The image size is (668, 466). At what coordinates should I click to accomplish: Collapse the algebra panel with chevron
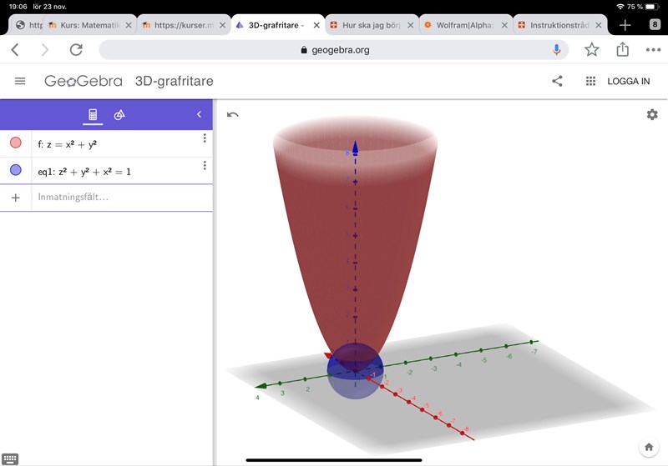[x=199, y=114]
